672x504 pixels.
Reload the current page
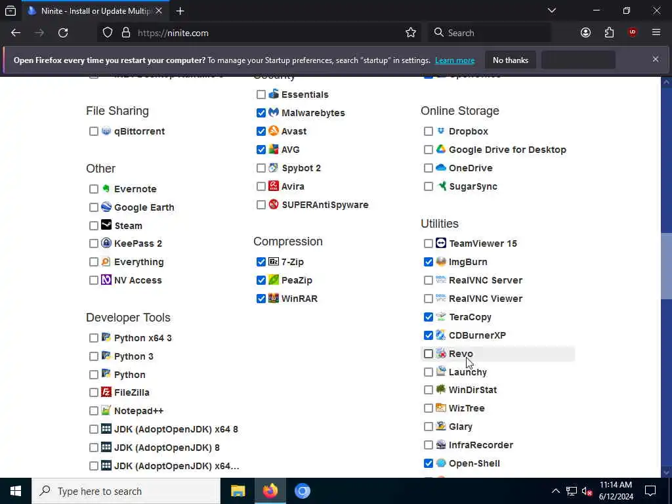coord(63,33)
